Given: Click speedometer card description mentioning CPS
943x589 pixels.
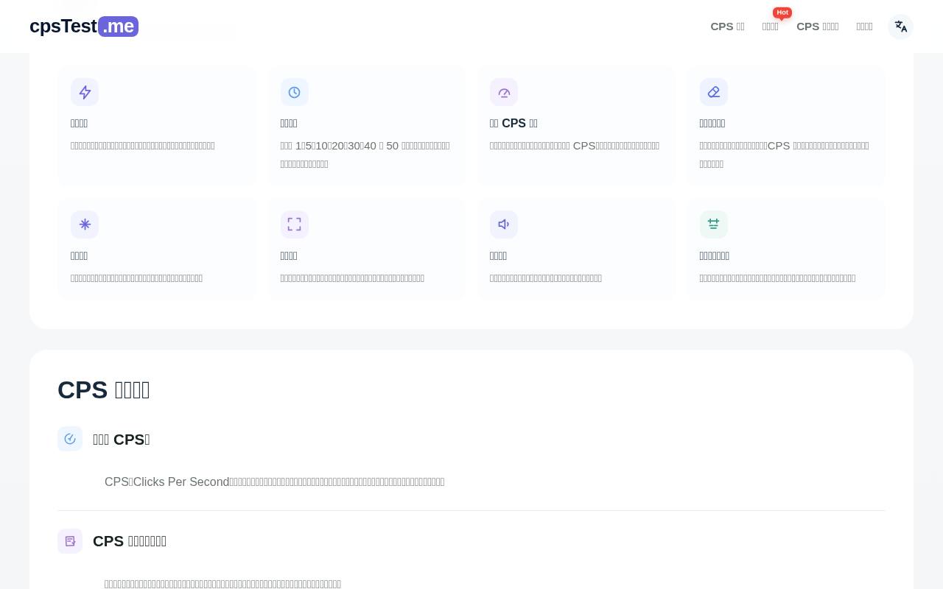Looking at the screenshot, I should (575, 146).
